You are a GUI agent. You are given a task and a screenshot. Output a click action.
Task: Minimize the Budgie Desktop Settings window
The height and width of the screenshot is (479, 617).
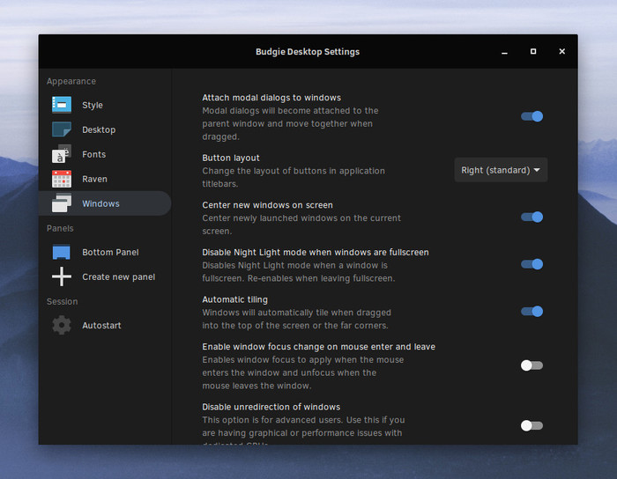click(504, 52)
